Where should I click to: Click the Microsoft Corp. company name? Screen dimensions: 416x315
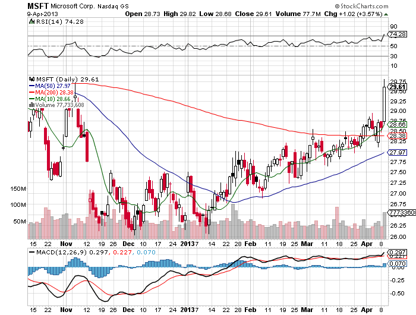pos(73,6)
